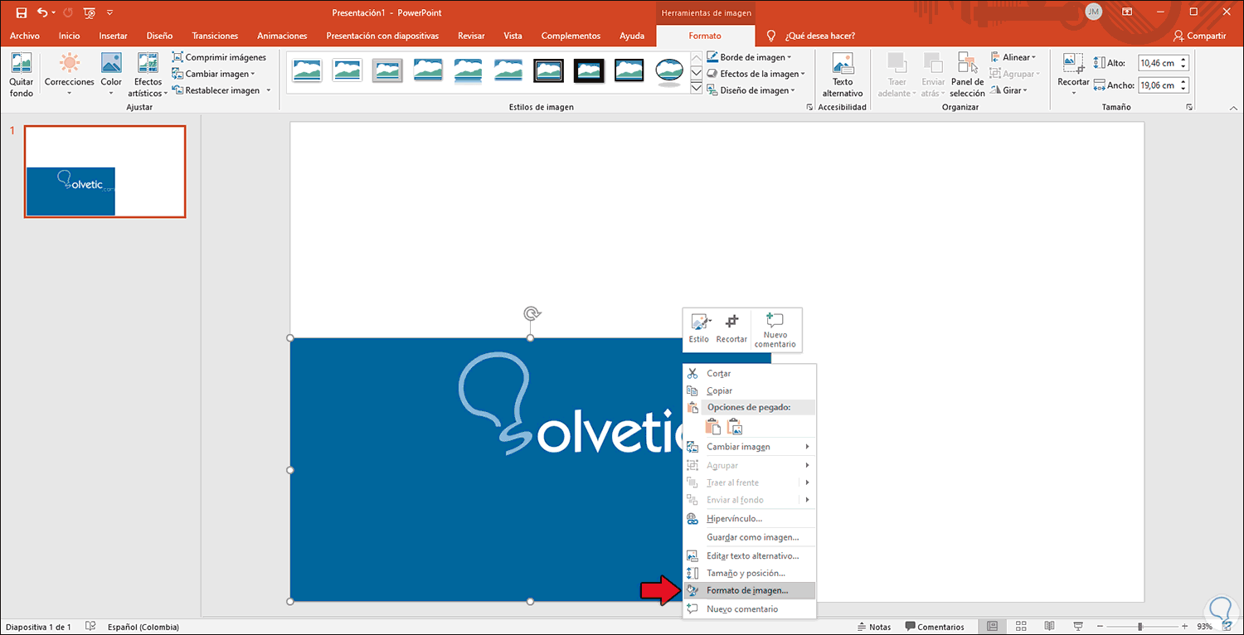
Task: Click Nuevo comentario in the mini toolbar
Action: [775, 330]
